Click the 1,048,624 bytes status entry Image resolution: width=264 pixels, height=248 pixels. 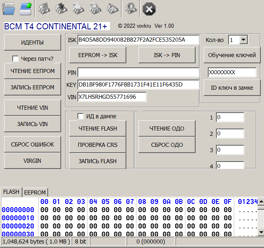click(x=36, y=241)
